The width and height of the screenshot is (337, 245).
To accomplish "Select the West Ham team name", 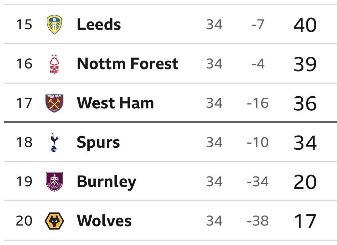I will tap(115, 103).
